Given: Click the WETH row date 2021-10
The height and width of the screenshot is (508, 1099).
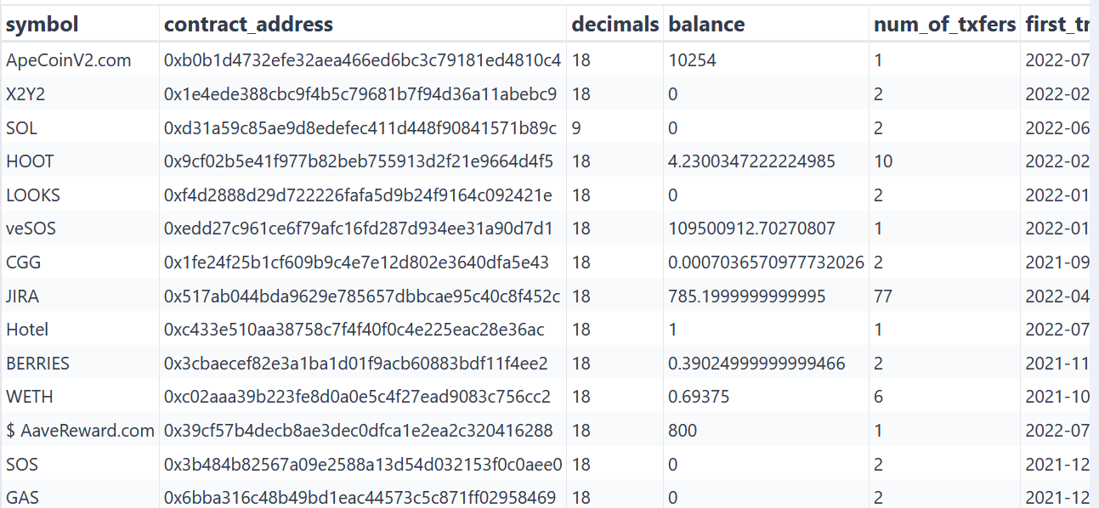Looking at the screenshot, I should [1057, 397].
